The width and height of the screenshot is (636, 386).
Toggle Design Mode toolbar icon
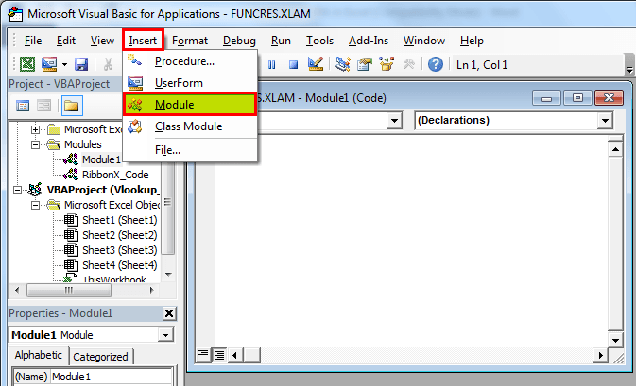coord(316,64)
